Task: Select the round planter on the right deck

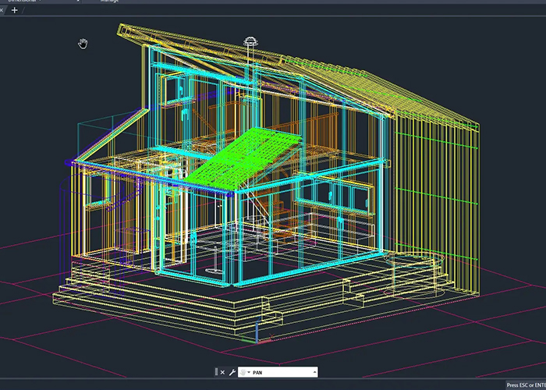Action: 413,273
